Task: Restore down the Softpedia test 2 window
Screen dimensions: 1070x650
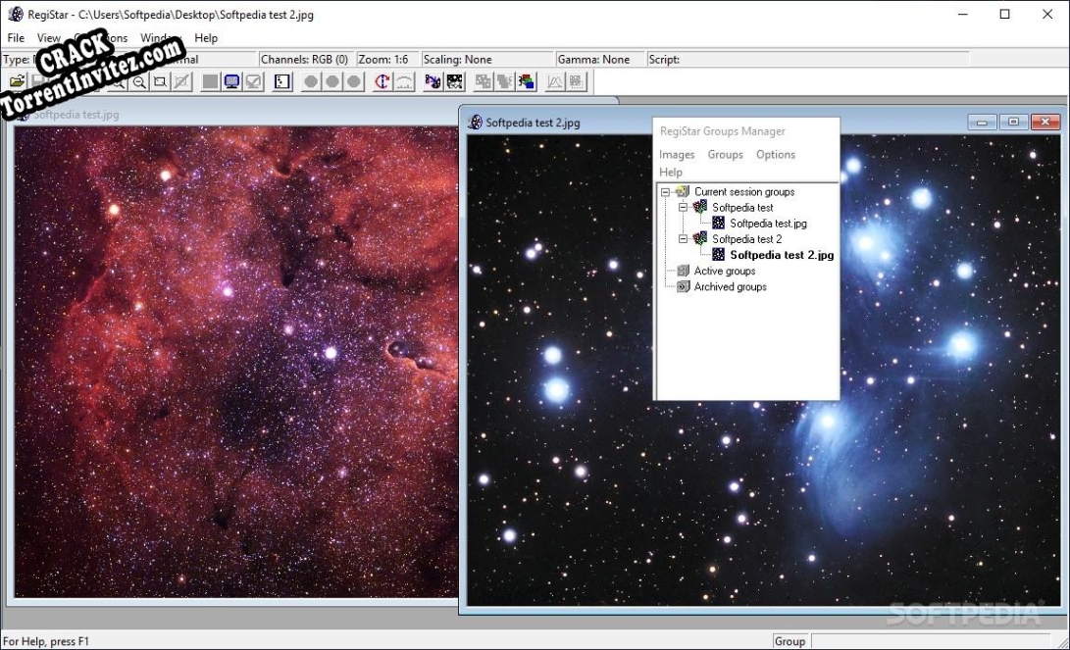Action: pyautogui.click(x=1012, y=121)
